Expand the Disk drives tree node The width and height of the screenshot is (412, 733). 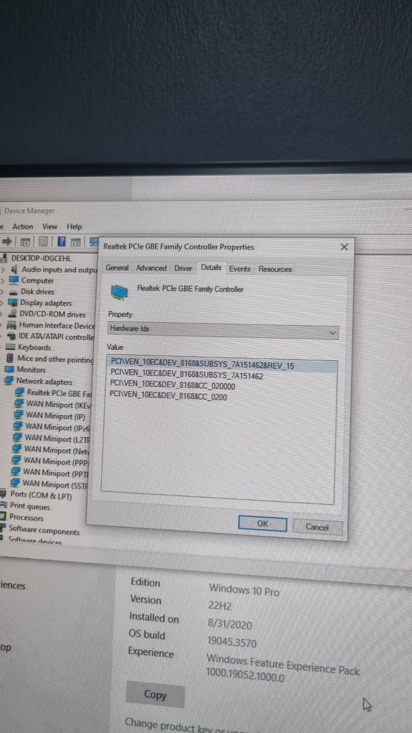click(x=2, y=292)
